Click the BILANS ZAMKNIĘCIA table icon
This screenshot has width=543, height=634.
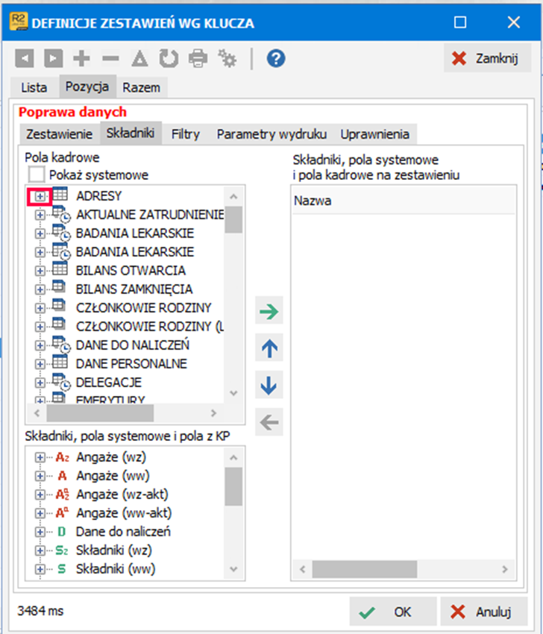click(59, 287)
